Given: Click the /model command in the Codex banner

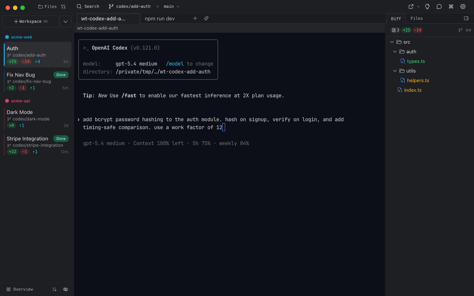Looking at the screenshot, I should pos(175,64).
